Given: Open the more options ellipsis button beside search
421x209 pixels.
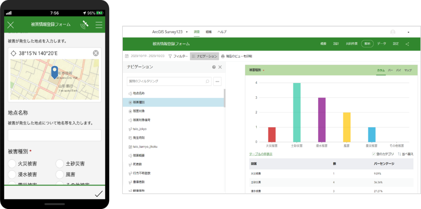Looking at the screenshot, I should tap(217, 81).
